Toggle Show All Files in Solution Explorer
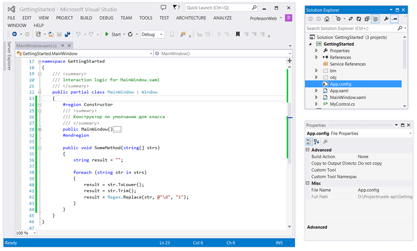The width and height of the screenshot is (417, 251). pos(375,19)
